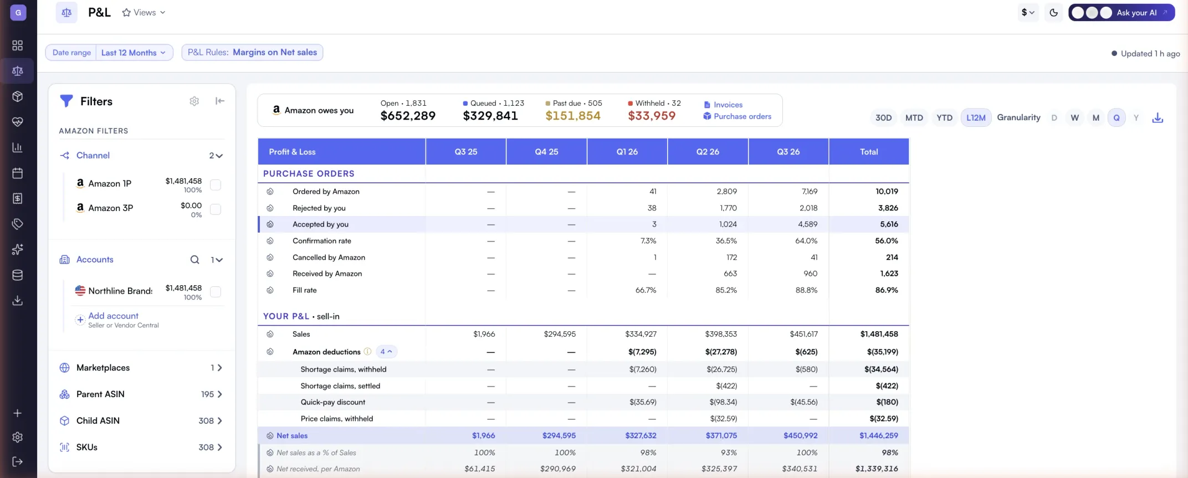The height and width of the screenshot is (478, 1188).
Task: Click the info icon beside Amazon deductions
Action: (367, 352)
